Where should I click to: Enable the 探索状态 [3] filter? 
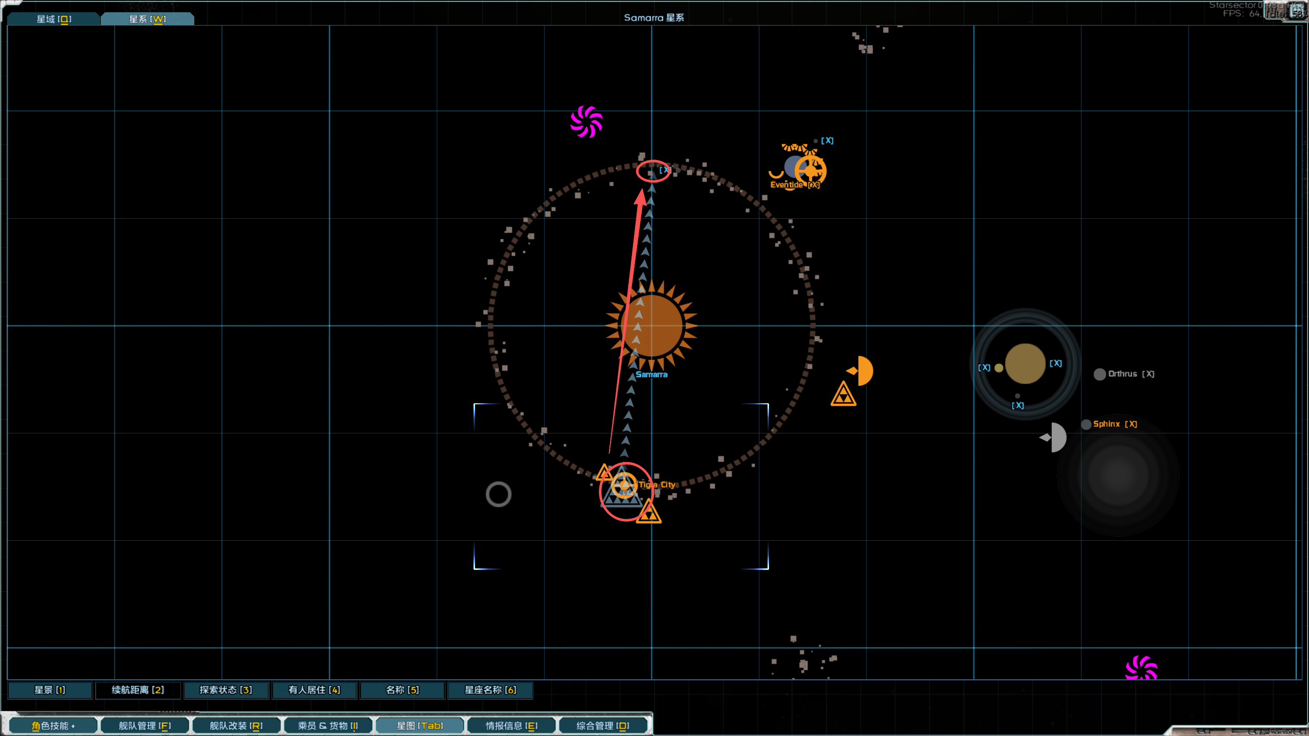click(225, 690)
